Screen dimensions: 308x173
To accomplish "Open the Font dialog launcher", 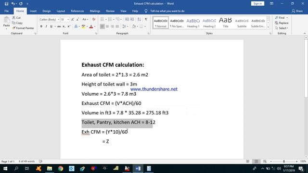I will click(x=96, y=34).
